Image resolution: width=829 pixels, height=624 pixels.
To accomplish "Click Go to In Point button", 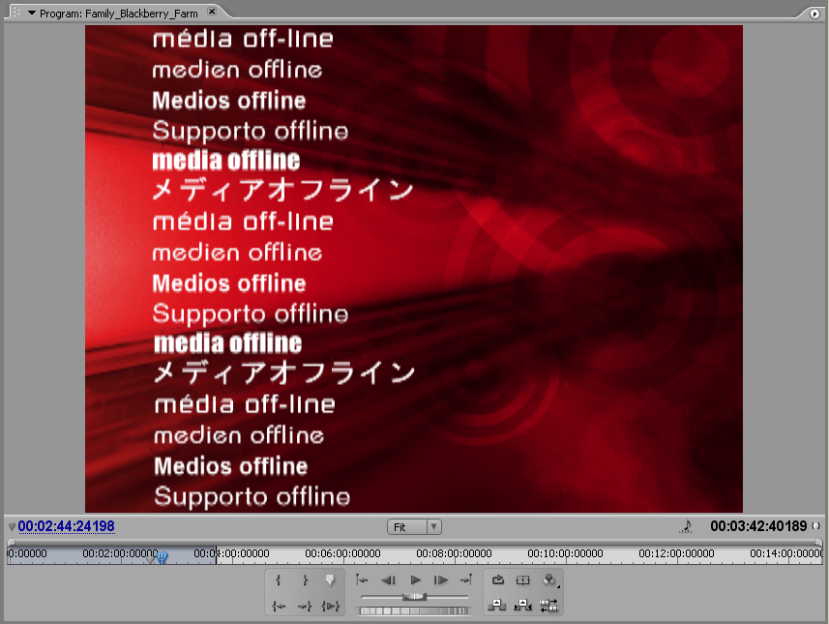I will coord(278,607).
